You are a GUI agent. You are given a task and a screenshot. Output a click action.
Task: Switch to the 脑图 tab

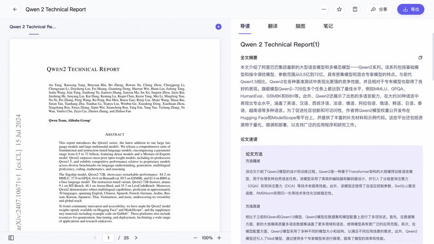[x=300, y=26]
